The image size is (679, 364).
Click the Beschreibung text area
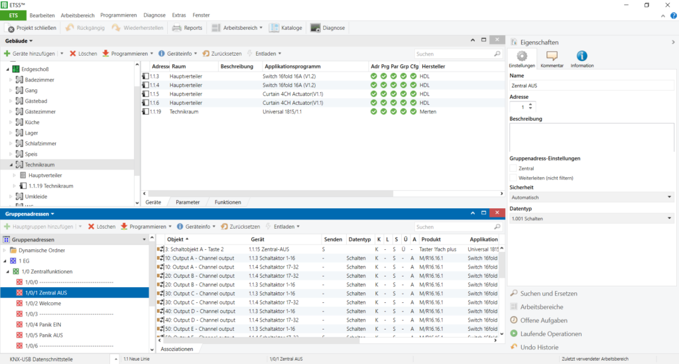(x=591, y=137)
